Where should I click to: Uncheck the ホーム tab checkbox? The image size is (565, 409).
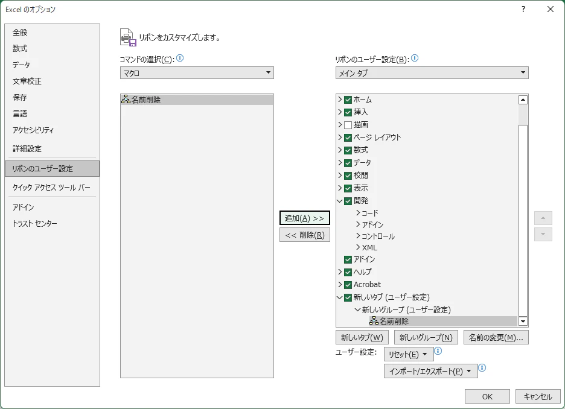[348, 100]
